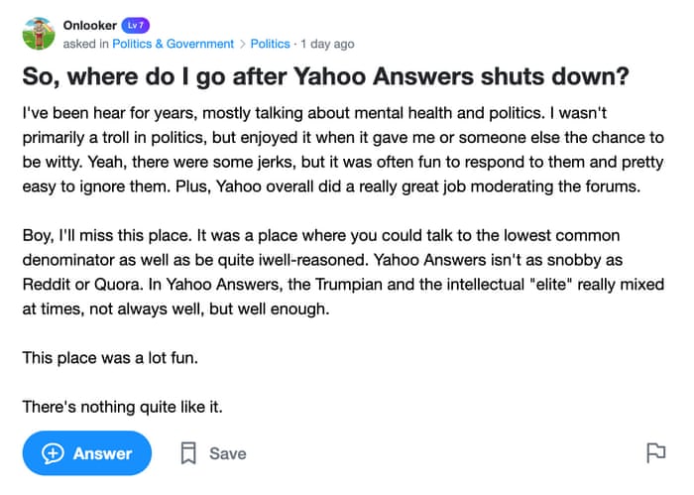Click the "1 day ago" timestamp
This screenshot has height=495, width=694.
tap(328, 44)
